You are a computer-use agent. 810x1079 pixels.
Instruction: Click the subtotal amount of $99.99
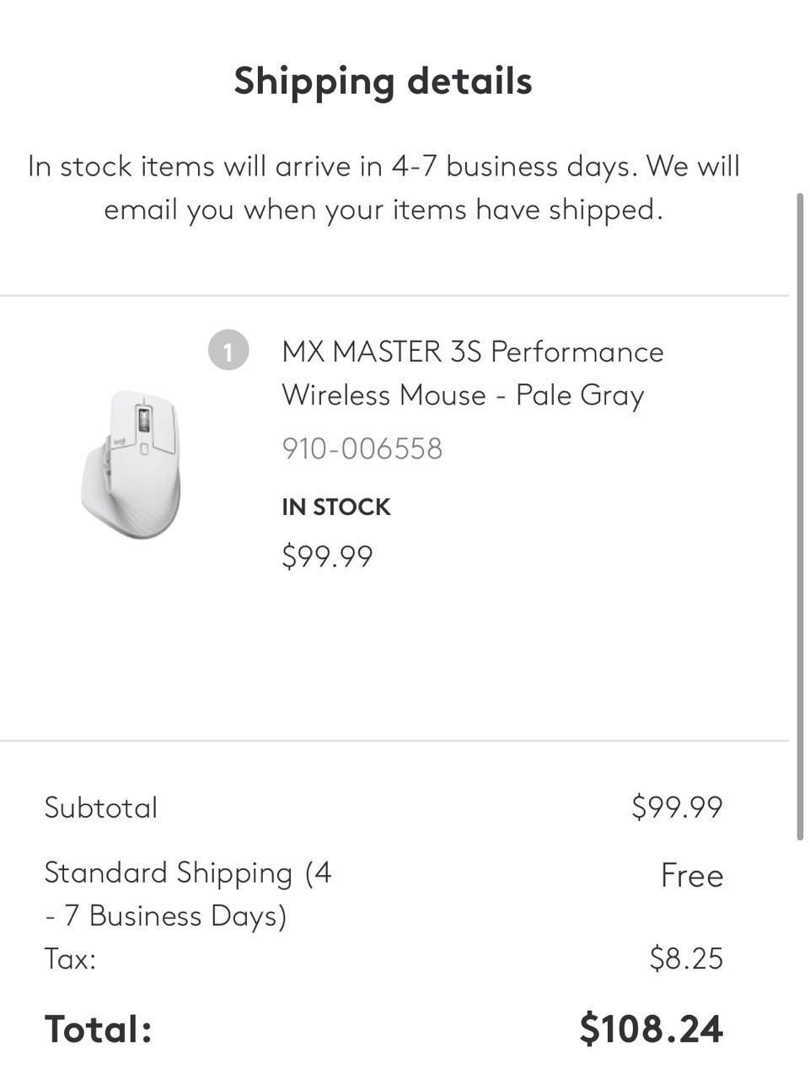click(x=677, y=808)
